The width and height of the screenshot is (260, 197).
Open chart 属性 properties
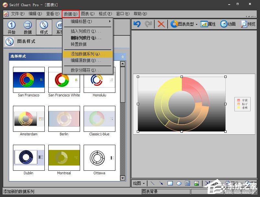tap(208, 24)
